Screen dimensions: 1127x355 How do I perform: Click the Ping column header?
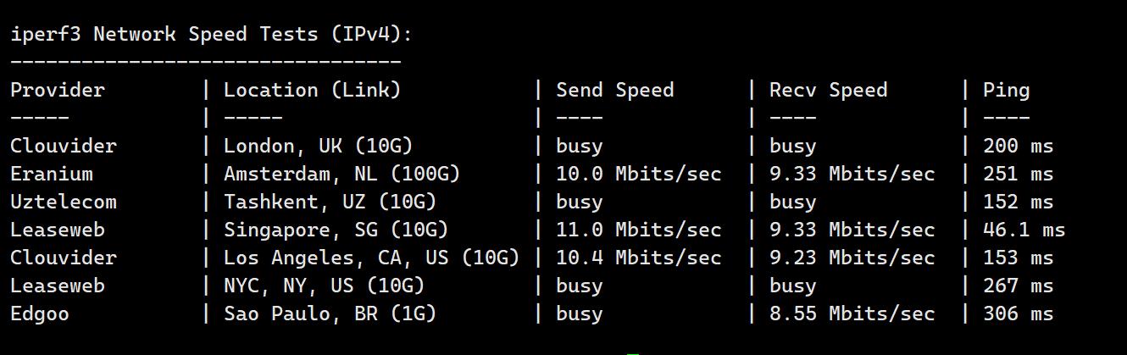[x=1006, y=90]
